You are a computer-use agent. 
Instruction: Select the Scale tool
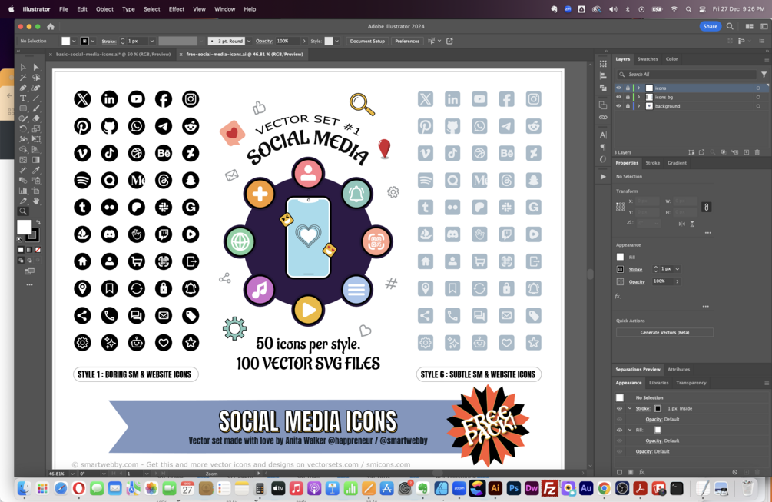[36, 129]
